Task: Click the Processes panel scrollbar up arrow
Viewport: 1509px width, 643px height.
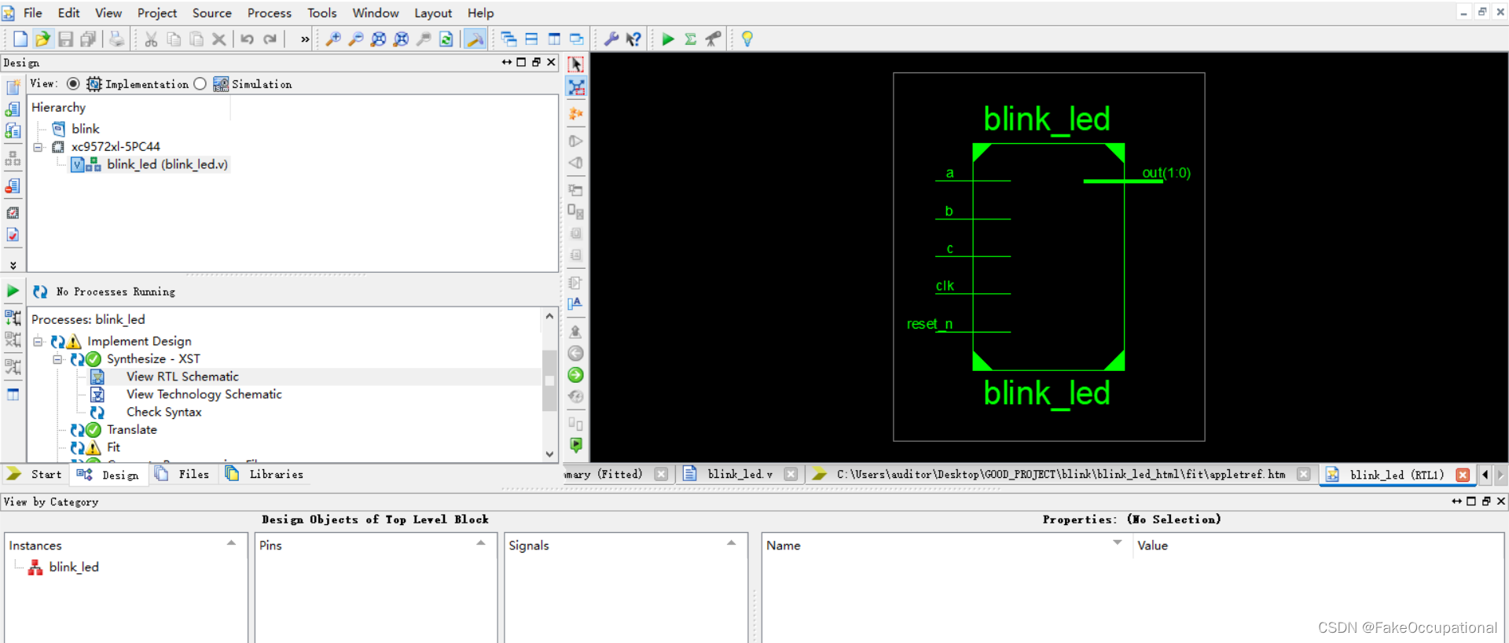Action: pyautogui.click(x=549, y=316)
